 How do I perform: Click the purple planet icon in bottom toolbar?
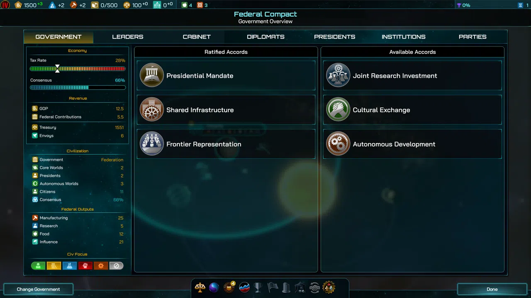pos(214,287)
